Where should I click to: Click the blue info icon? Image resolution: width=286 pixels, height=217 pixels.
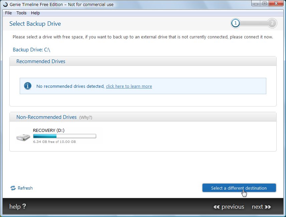click(x=28, y=86)
